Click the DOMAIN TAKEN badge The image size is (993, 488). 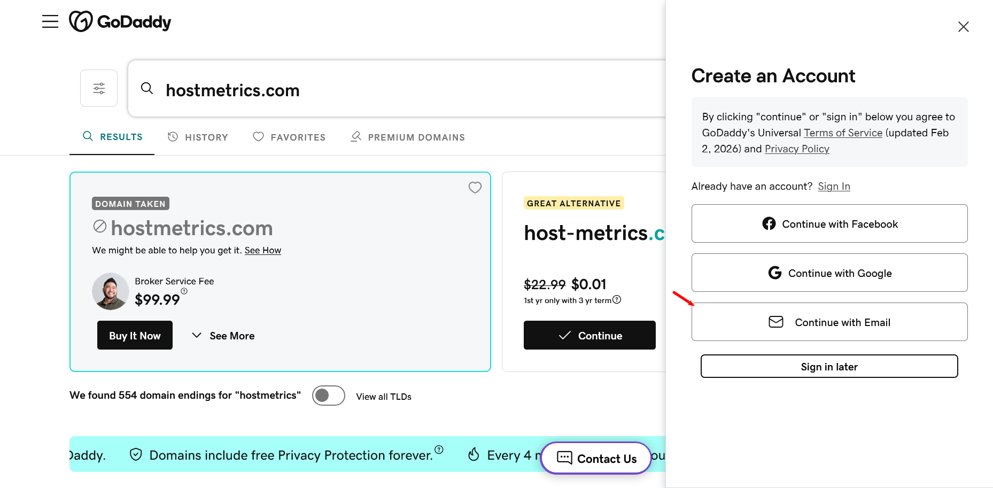click(x=130, y=204)
